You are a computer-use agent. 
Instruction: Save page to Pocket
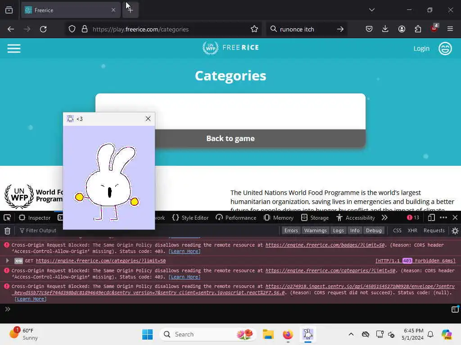(x=369, y=29)
